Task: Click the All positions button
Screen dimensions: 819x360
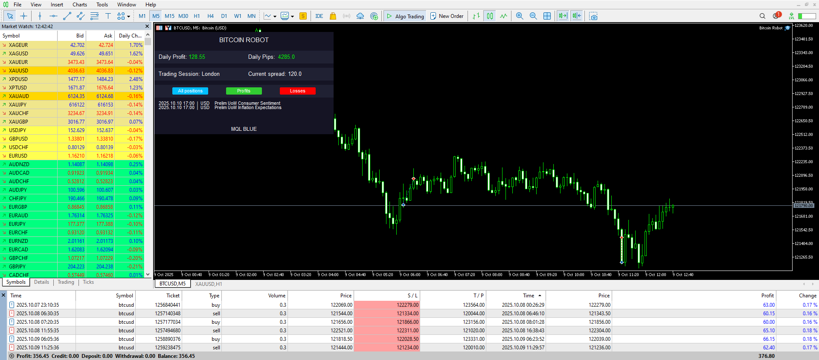Action: coord(190,91)
